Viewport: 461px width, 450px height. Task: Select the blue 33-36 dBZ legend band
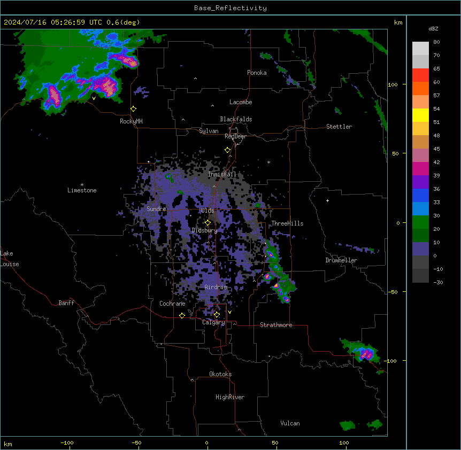coord(420,195)
